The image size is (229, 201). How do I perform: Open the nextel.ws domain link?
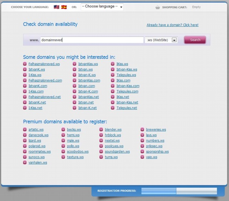112,140
